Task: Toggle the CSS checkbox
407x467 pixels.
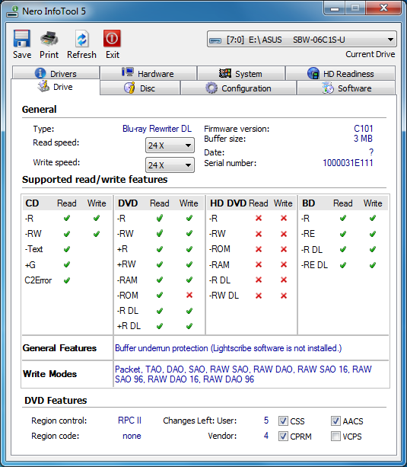Action: point(283,421)
